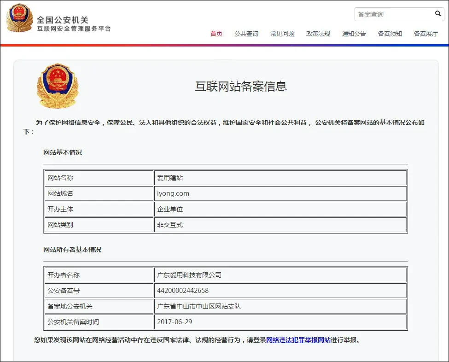Click the large police badge above the title
449x362 pixels.
coord(58,84)
